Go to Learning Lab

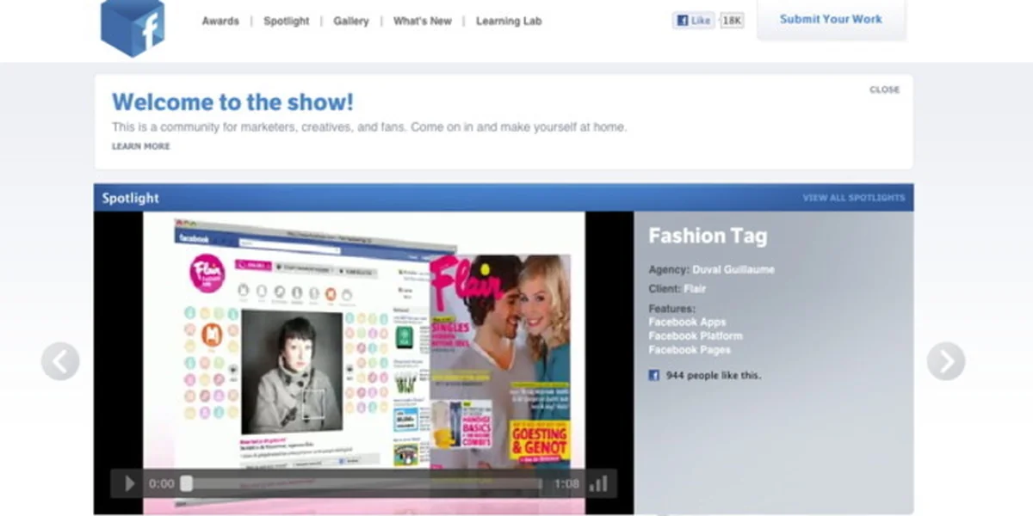(x=509, y=21)
